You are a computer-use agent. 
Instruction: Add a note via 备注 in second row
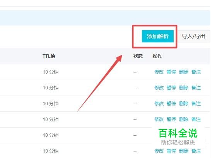click(x=196, y=88)
